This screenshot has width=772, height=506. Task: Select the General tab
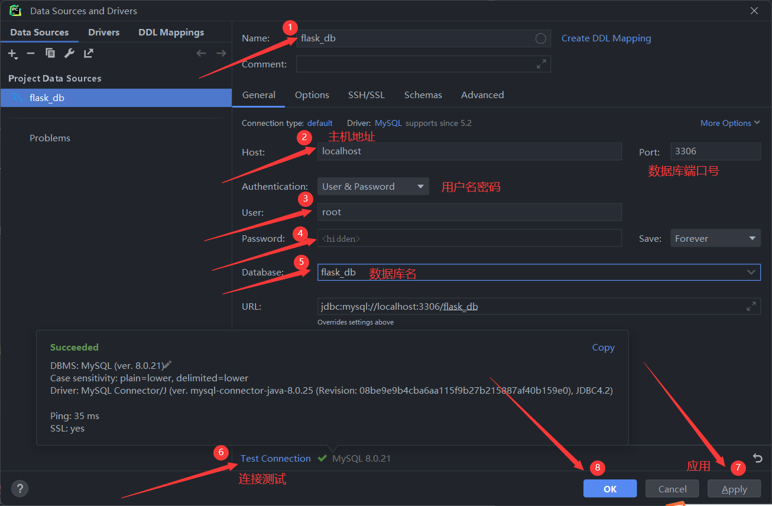[x=259, y=95]
